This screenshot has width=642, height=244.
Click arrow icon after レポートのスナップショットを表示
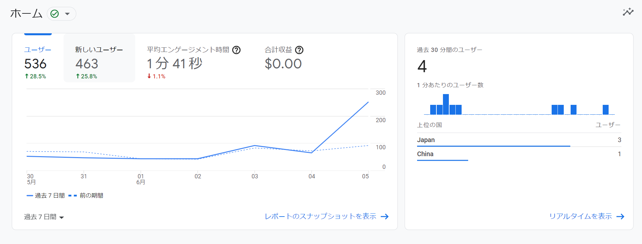[385, 217]
